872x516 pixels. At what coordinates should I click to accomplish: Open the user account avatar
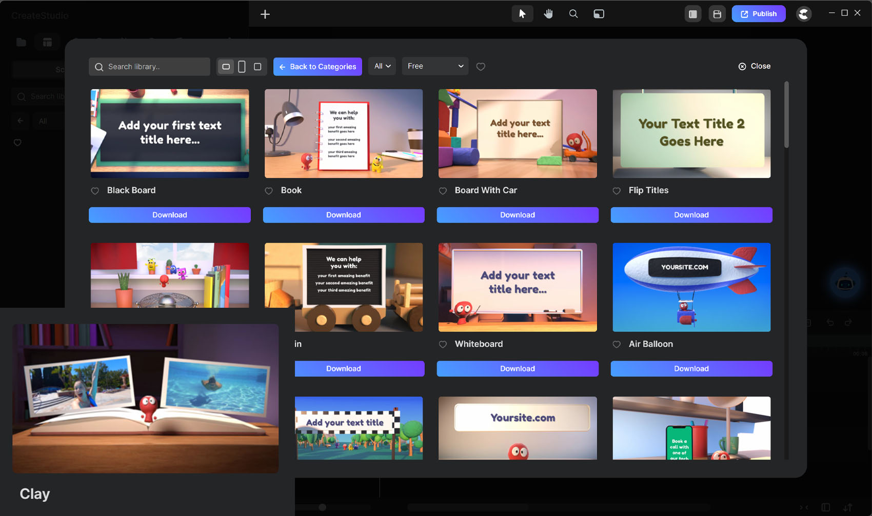tap(804, 14)
